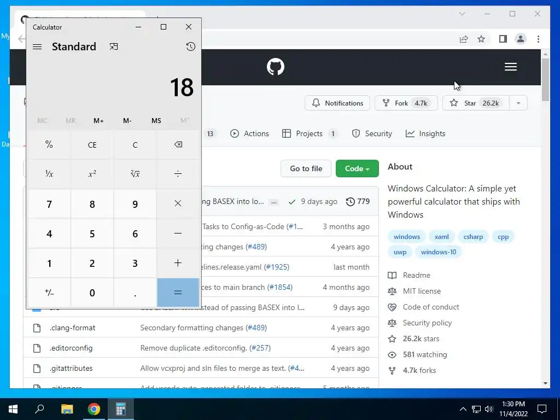Click the windows topic tag

tap(407, 237)
